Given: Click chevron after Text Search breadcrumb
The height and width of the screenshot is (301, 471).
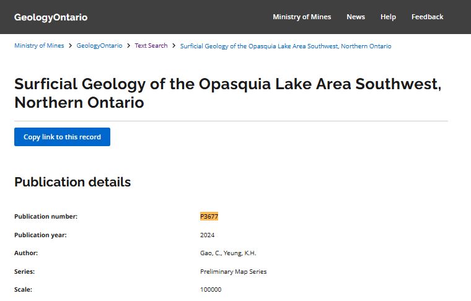Looking at the screenshot, I should pyautogui.click(x=174, y=46).
